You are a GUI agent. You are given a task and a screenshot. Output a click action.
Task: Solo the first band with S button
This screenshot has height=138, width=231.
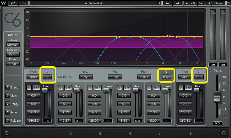pyautogui.click(x=29, y=88)
